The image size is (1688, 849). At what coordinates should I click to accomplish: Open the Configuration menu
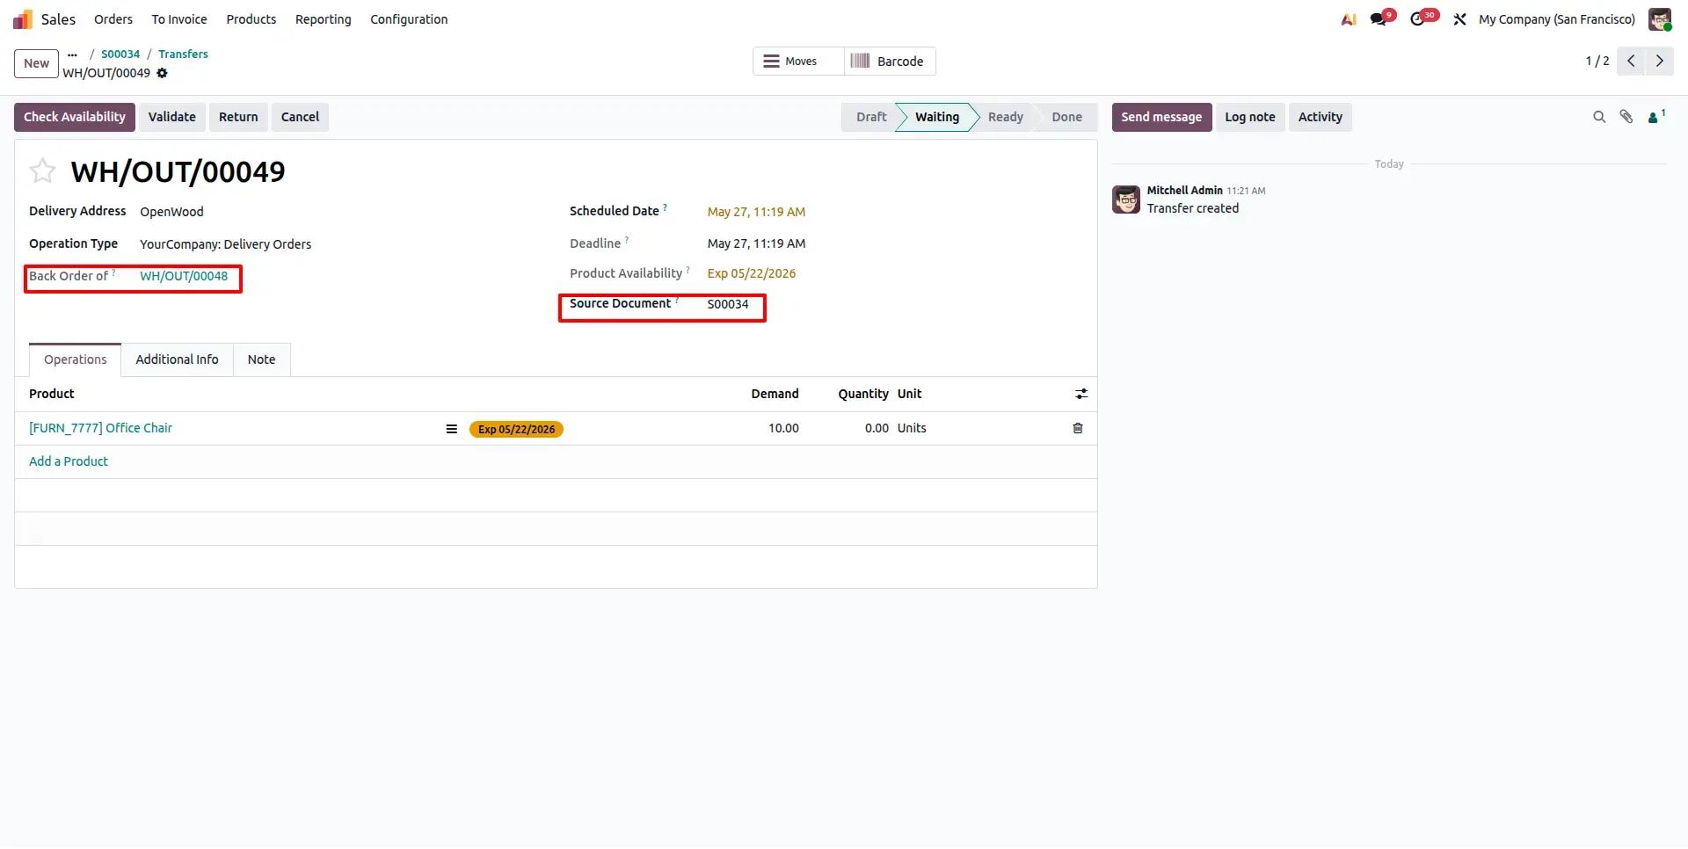point(409,19)
